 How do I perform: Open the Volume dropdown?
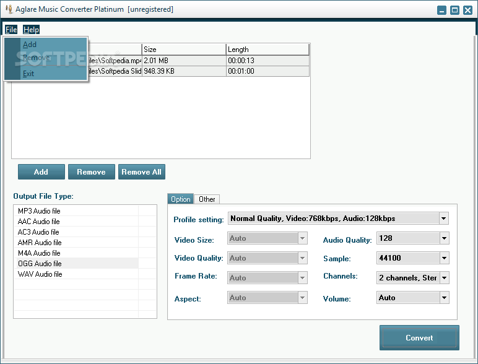[444, 298]
